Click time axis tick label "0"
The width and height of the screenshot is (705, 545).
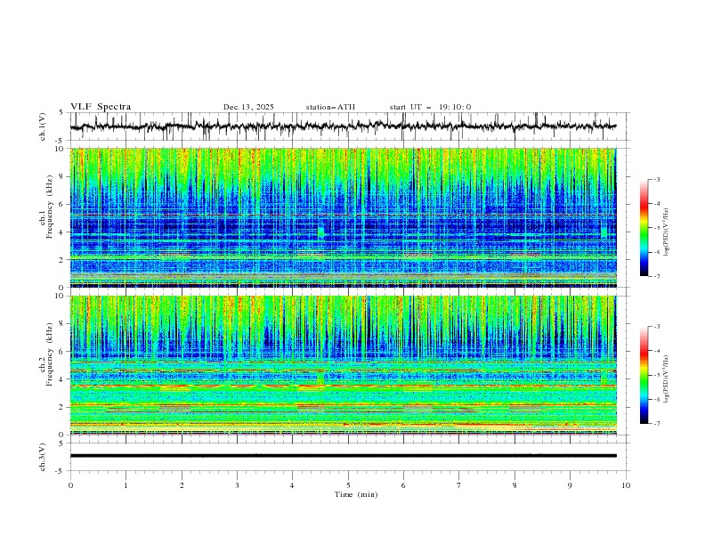pos(70,485)
